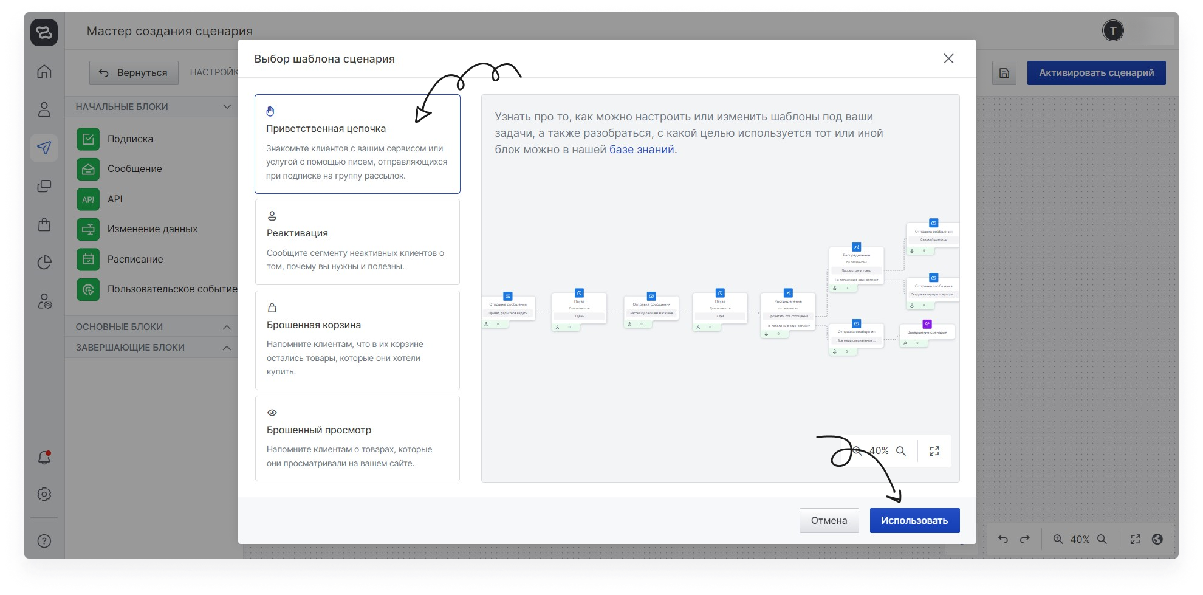
Task: Open the Настройки tab
Action: 214,72
